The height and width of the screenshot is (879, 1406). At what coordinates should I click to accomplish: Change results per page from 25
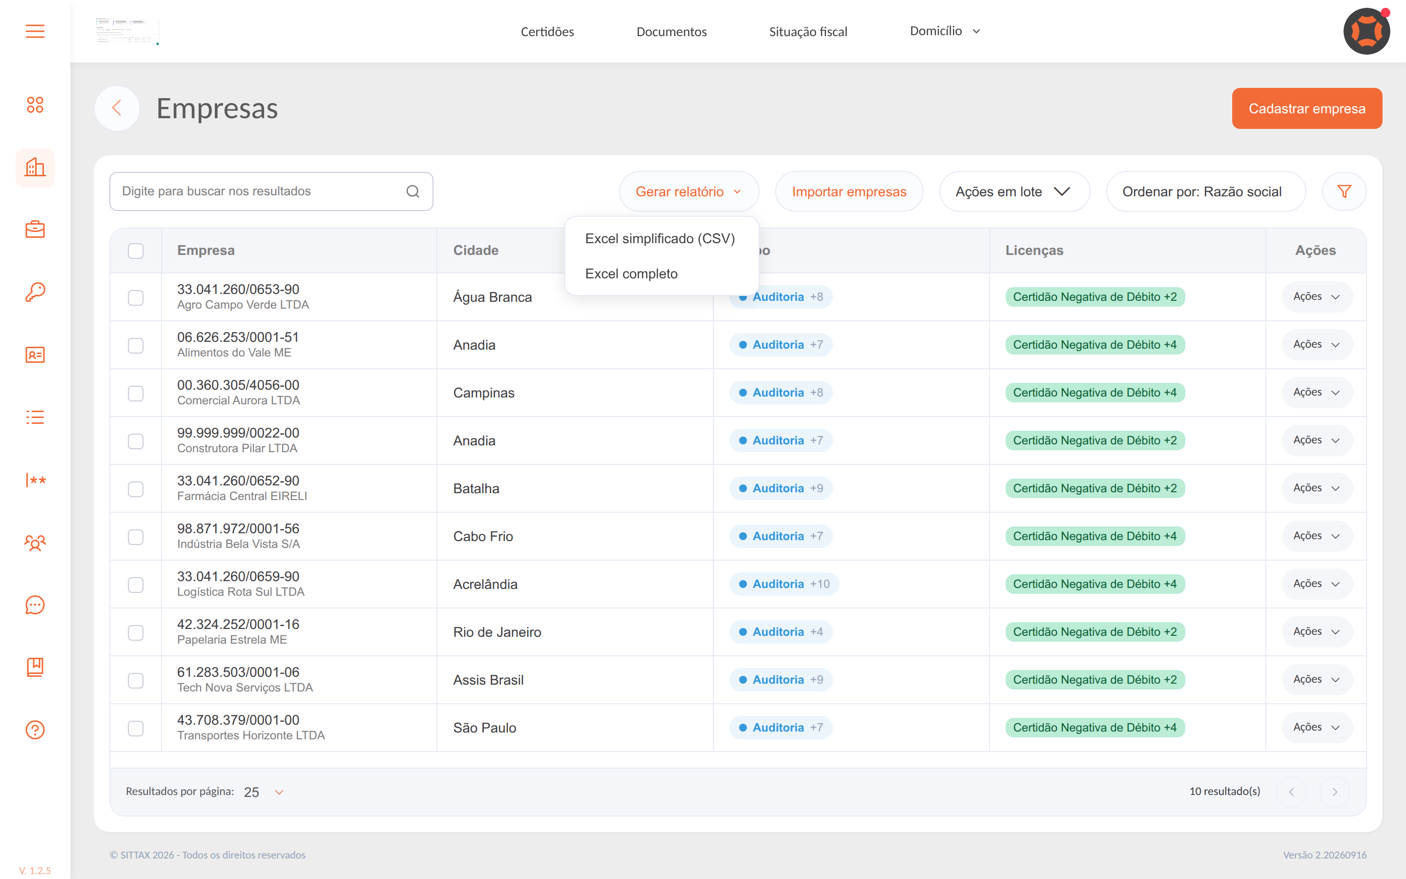point(264,792)
